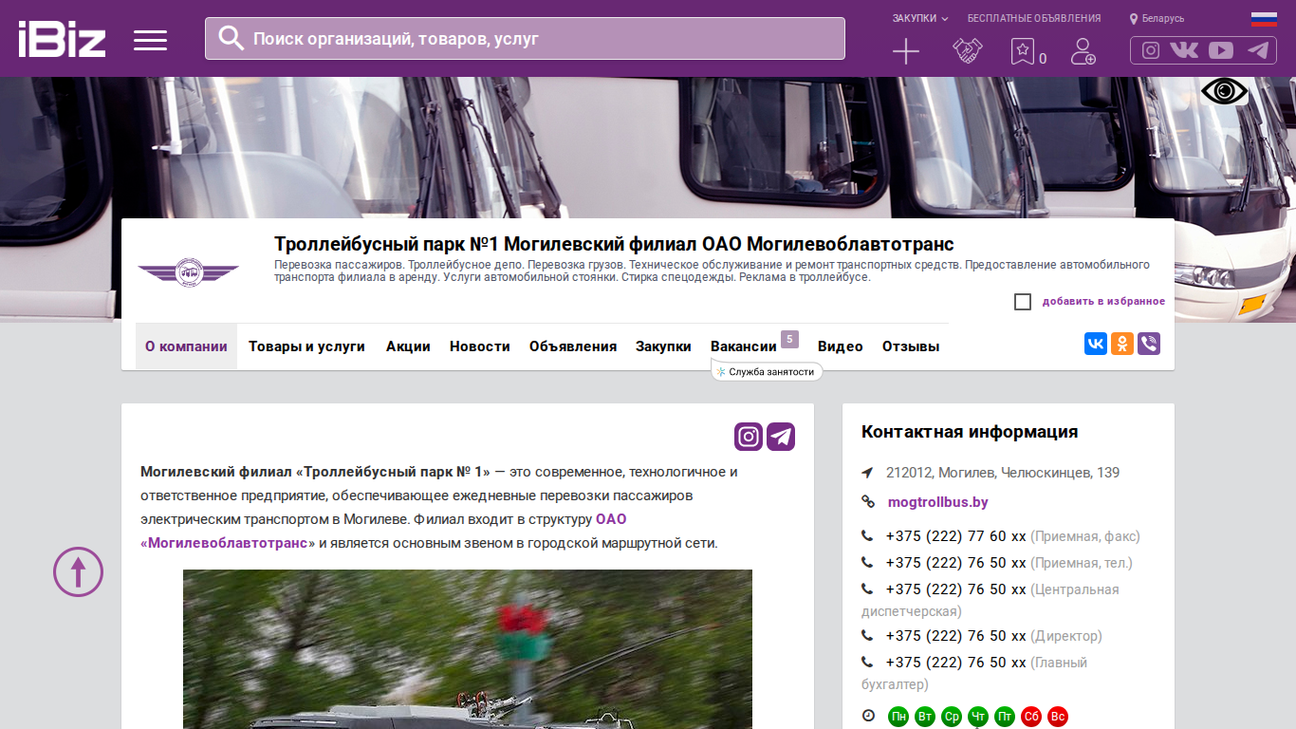This screenshot has height=729, width=1296.
Task: Open company Instagram purple icon
Action: coord(749,437)
